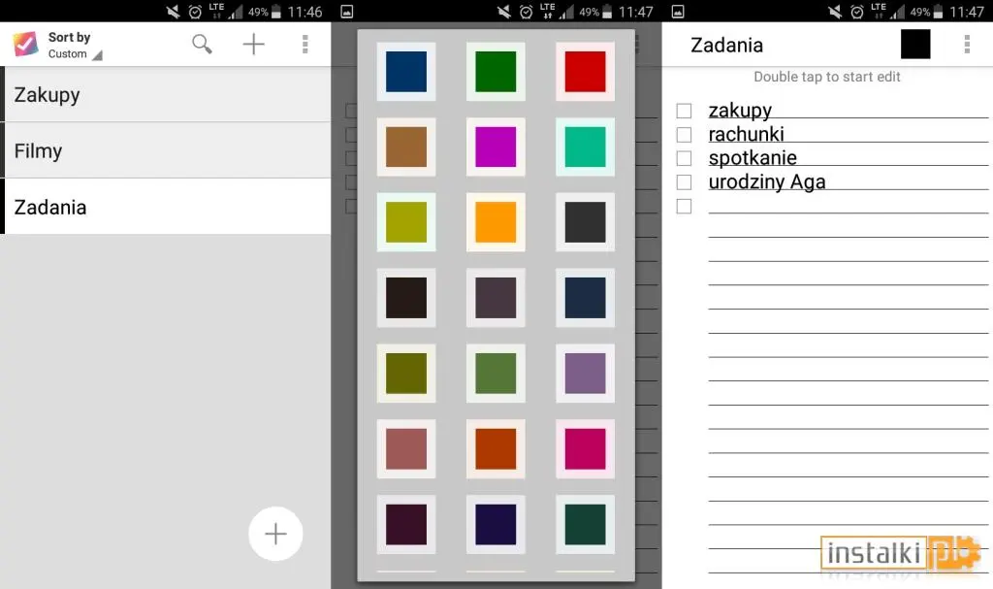The height and width of the screenshot is (589, 993).
Task: Check the empty fifth task checkbox
Action: (x=684, y=206)
